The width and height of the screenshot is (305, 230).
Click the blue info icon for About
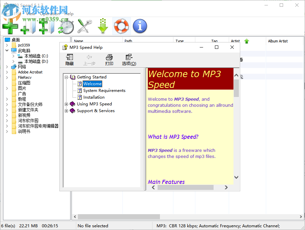[x=140, y=26]
